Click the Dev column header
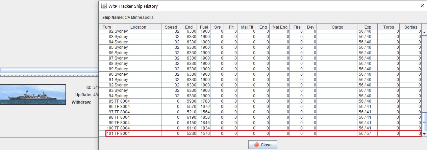The width and height of the screenshot is (427, 150). (x=310, y=27)
